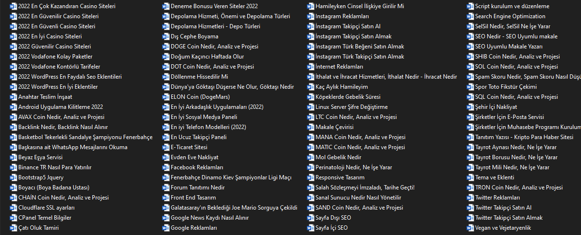Click the Word icon beside 'Makale Çevirisi'

pos(311,127)
